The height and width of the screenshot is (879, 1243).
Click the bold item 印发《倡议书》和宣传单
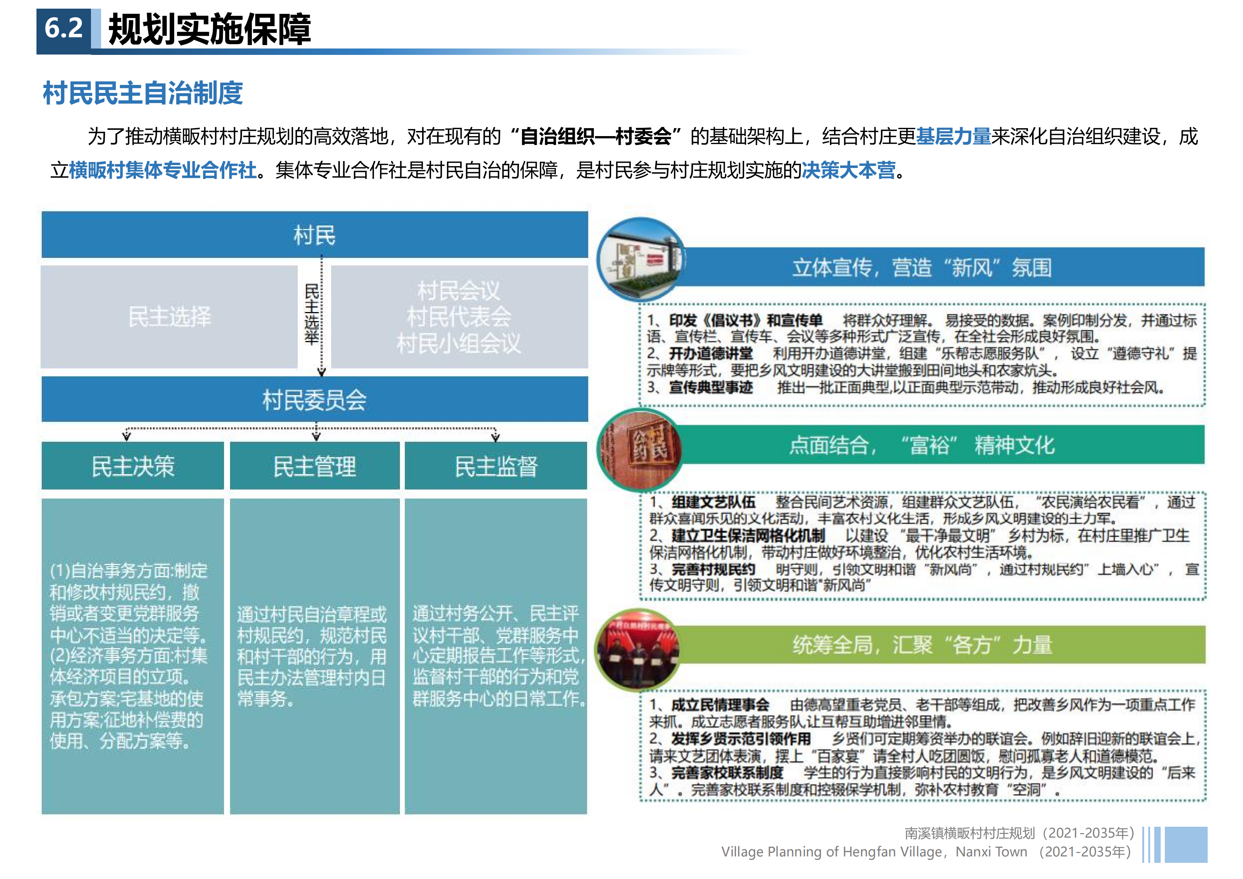pyautogui.click(x=745, y=320)
